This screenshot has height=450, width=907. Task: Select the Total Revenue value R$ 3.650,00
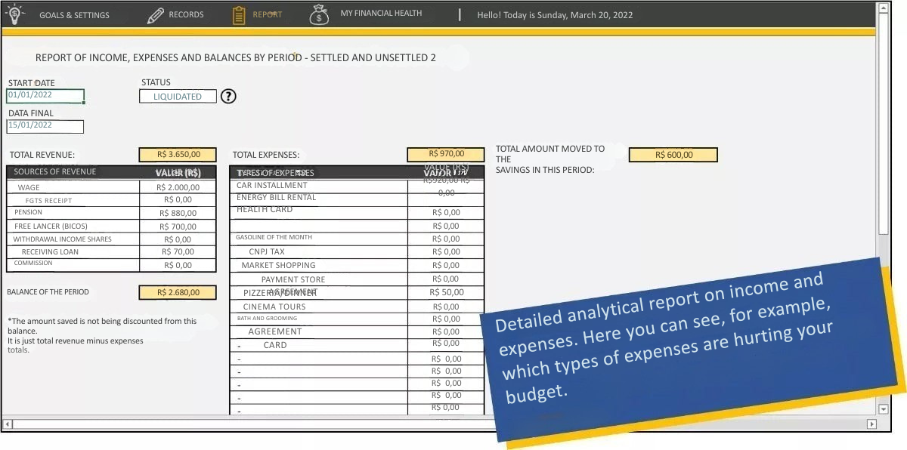[178, 155]
